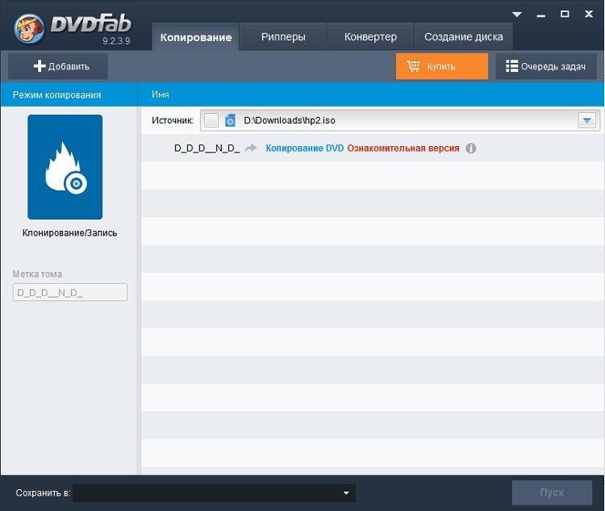Minimize the DVDFab window
The width and height of the screenshot is (605, 511).
tap(541, 15)
